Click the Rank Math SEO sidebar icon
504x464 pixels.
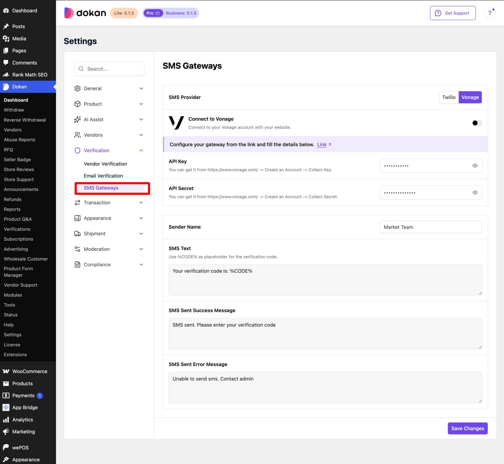6,75
